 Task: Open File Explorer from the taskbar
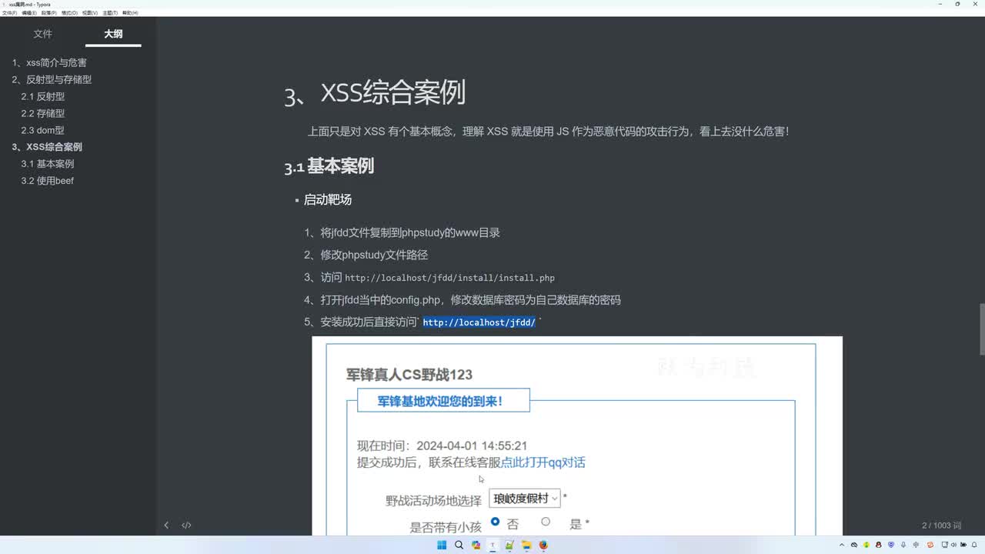pos(526,545)
